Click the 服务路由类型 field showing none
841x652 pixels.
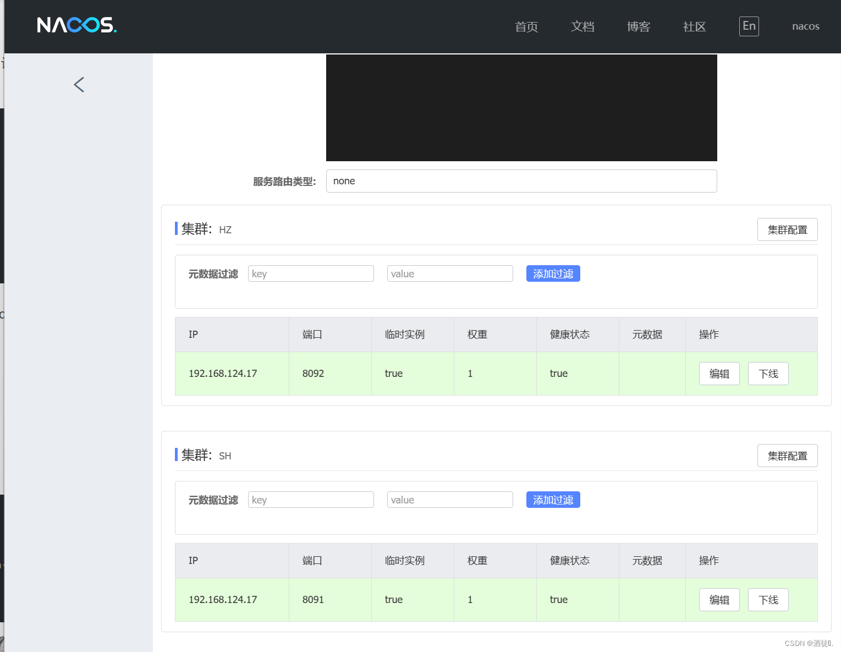pyautogui.click(x=521, y=181)
